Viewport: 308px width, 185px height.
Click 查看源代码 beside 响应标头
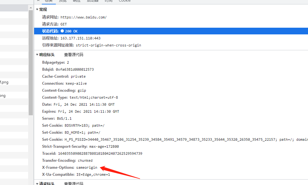coord(73,55)
